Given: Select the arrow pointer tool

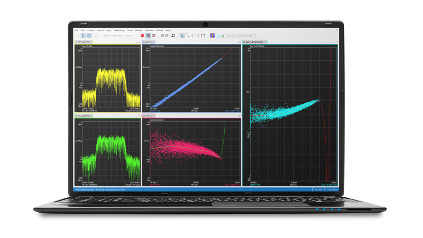Looking at the screenshot, I should click(181, 35).
